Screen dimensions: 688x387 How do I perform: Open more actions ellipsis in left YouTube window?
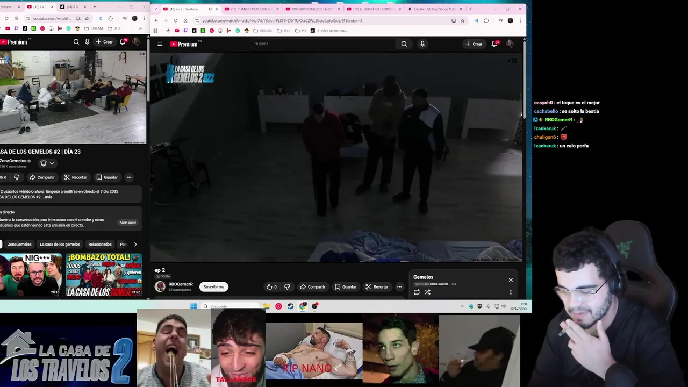tap(129, 177)
